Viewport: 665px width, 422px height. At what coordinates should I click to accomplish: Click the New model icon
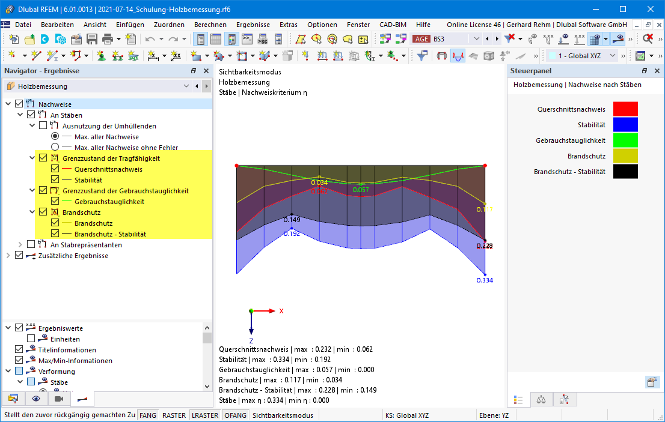click(14, 40)
